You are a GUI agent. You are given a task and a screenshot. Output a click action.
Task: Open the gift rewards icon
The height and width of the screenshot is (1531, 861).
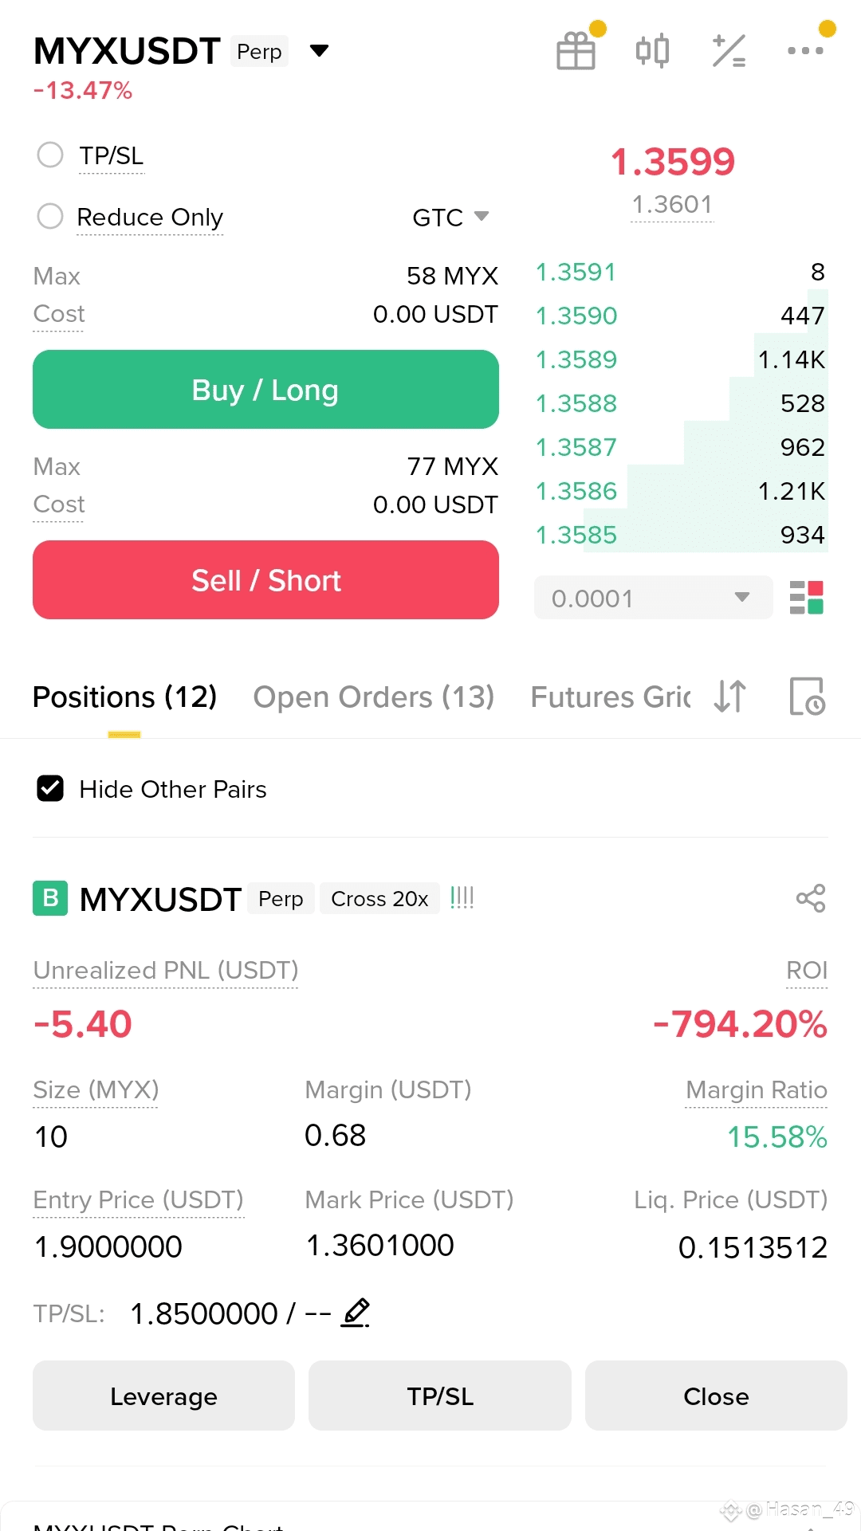[576, 51]
